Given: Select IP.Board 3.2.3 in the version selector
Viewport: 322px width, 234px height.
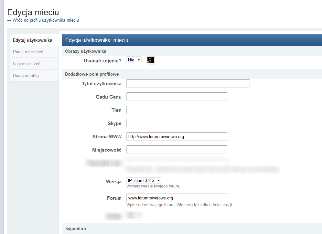Looking at the screenshot, I should [144, 180].
